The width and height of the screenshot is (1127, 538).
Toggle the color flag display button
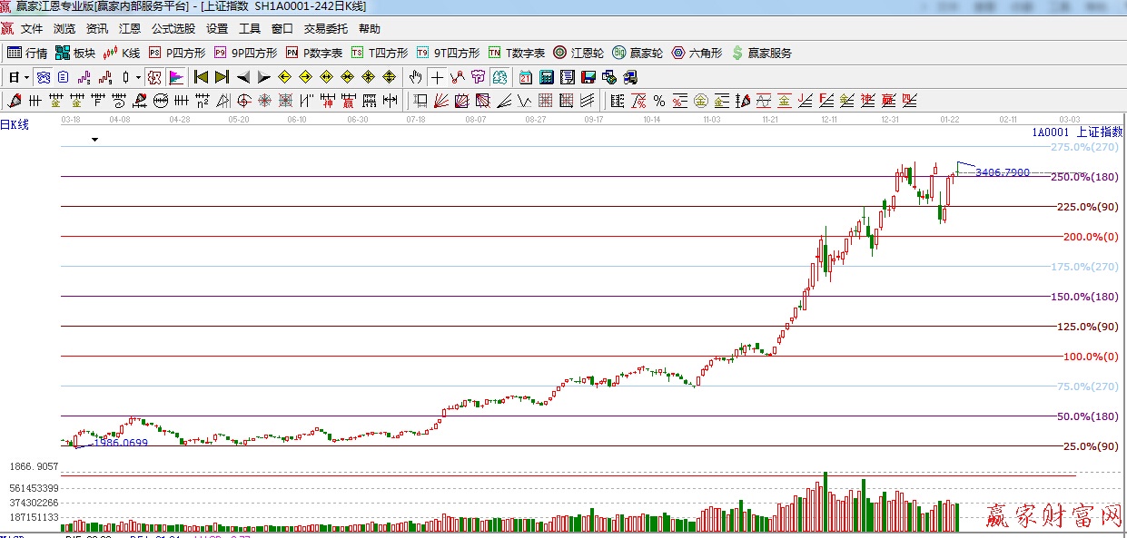176,77
